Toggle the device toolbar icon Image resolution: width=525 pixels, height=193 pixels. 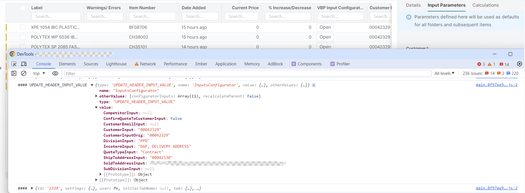24,64
